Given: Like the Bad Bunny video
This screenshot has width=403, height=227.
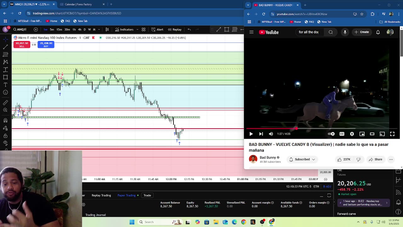Looking at the screenshot, I should click(344, 160).
